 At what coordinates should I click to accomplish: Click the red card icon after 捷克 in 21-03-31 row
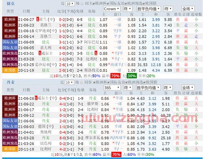pyautogui.click(x=96, y=53)
